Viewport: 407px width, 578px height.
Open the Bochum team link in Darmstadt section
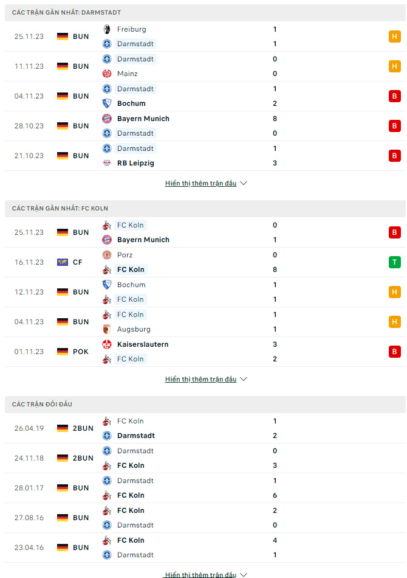point(131,103)
